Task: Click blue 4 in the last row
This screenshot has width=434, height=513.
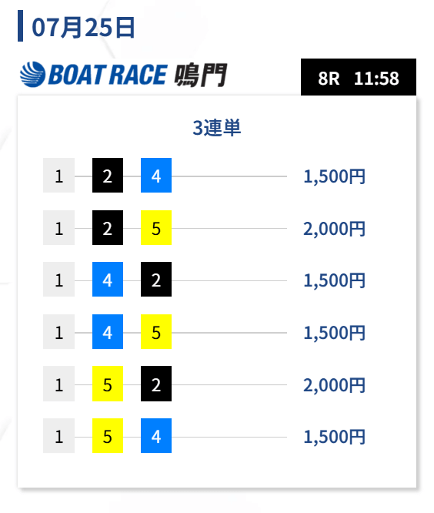Action: pos(156,436)
